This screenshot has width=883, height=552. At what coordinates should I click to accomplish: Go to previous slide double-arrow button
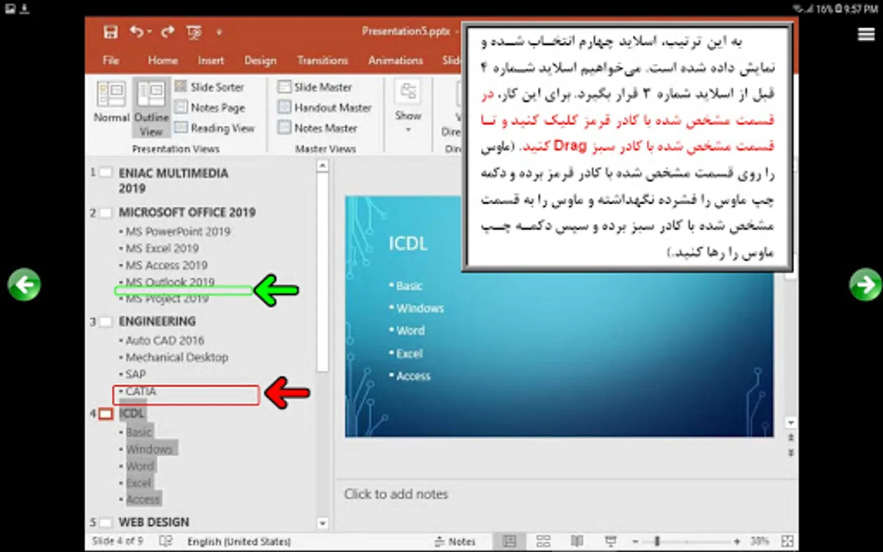point(791,437)
